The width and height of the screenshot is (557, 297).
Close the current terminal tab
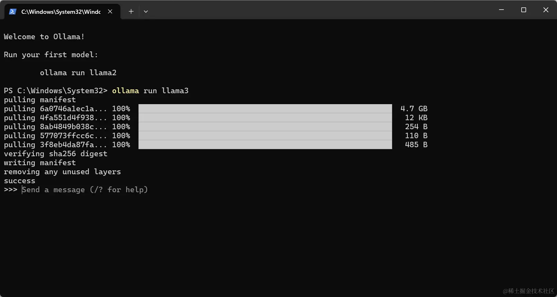110,12
